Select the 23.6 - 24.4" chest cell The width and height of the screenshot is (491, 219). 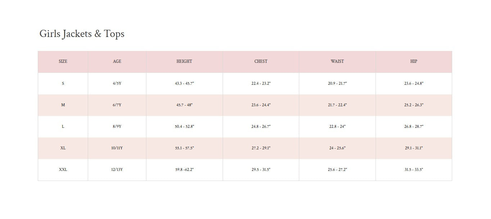261,105
